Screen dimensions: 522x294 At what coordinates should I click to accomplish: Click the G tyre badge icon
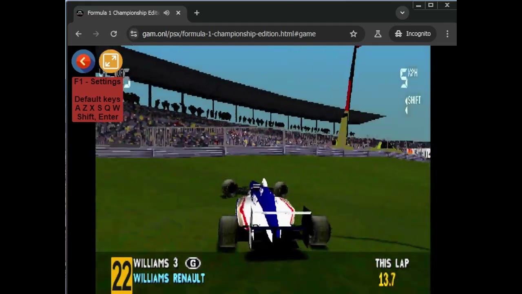(x=193, y=263)
